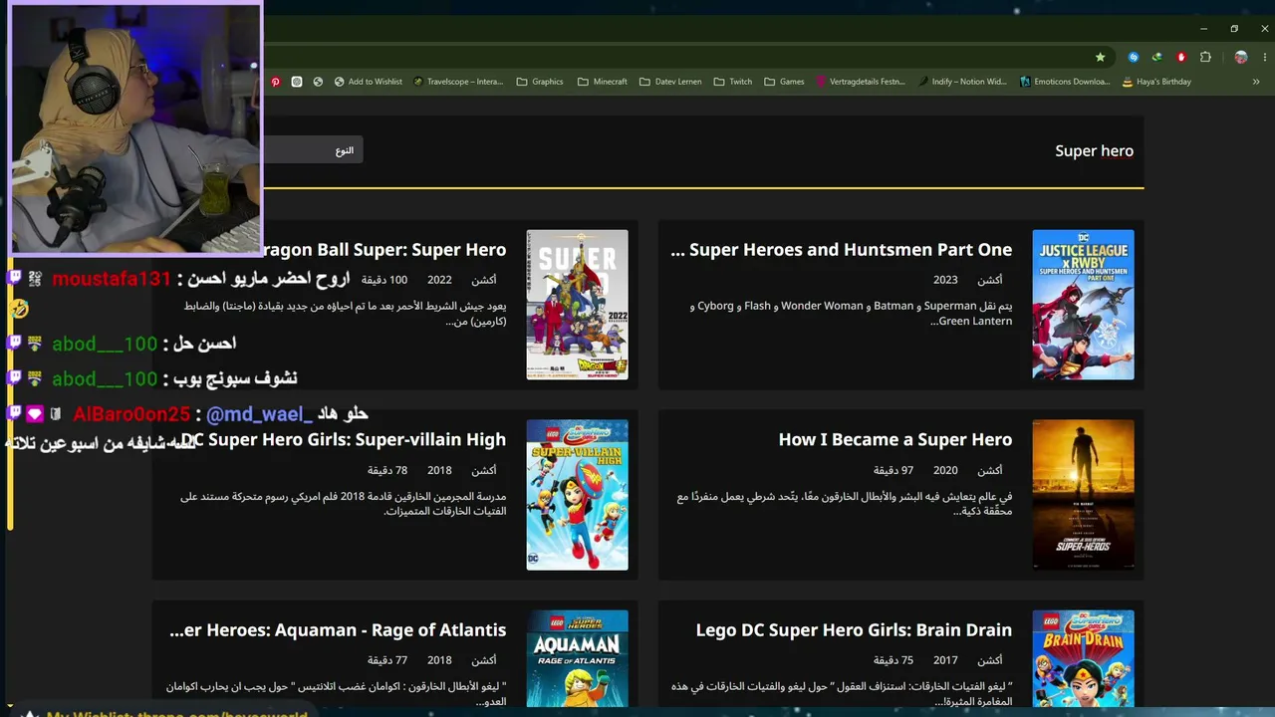Open the النوع genre filter dropdown
Screen dimensions: 1275x717
[x=312, y=150]
